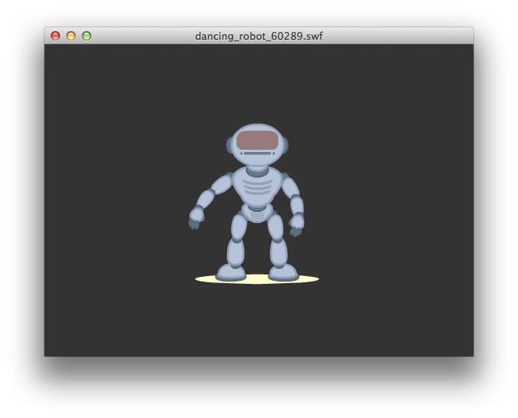Click the robot's mouth slot below the visor
This screenshot has width=518, height=418.
(257, 154)
